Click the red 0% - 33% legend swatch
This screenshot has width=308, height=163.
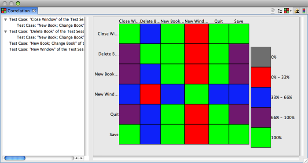[x=261, y=77]
